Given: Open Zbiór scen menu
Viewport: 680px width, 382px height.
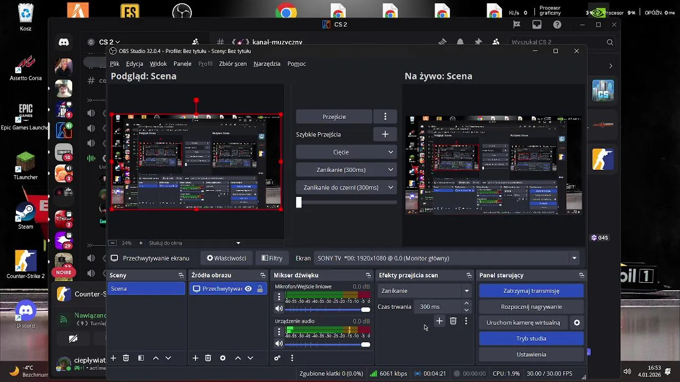Looking at the screenshot, I should point(233,64).
